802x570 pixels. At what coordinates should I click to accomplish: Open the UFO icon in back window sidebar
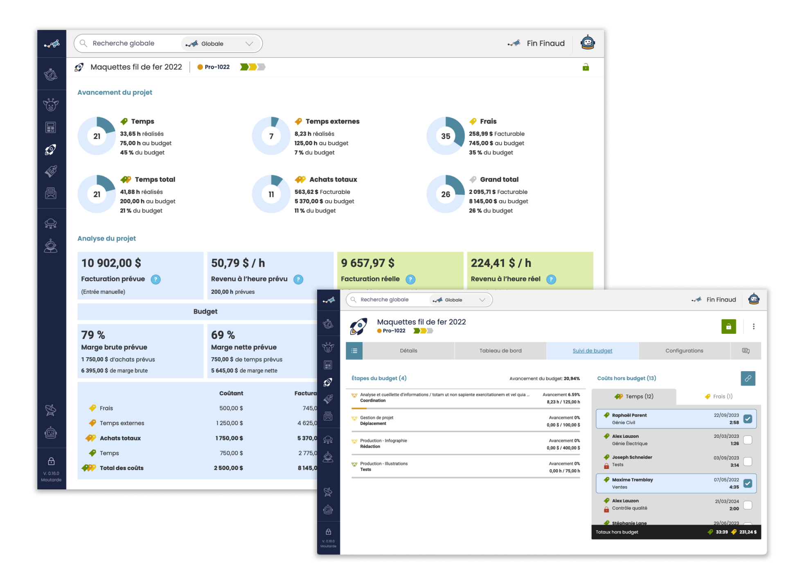click(51, 223)
